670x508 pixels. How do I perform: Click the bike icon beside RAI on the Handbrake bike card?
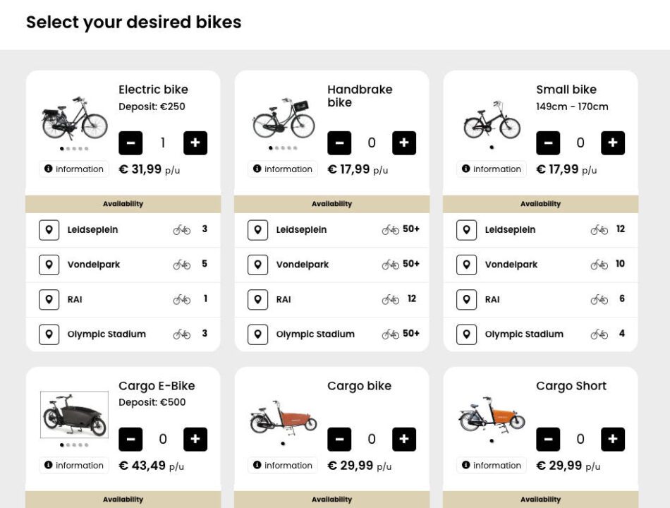click(391, 298)
